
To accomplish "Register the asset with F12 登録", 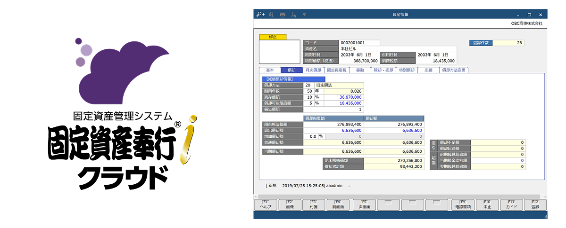I will (x=535, y=204).
